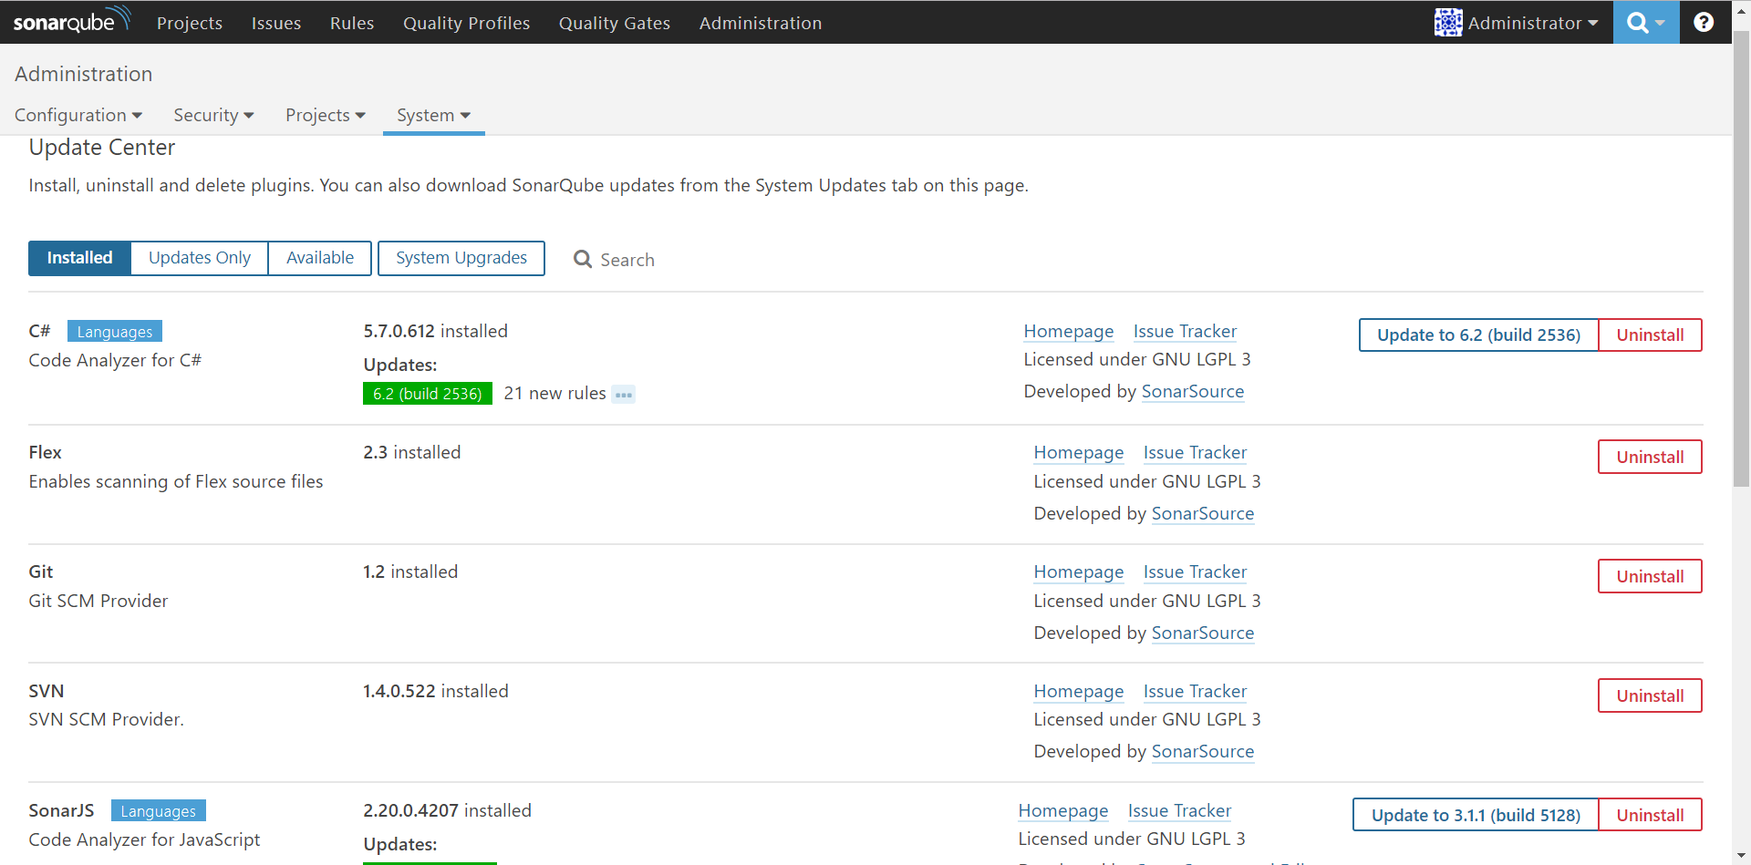Click the page vertical scrollbar

[x=1741, y=260]
